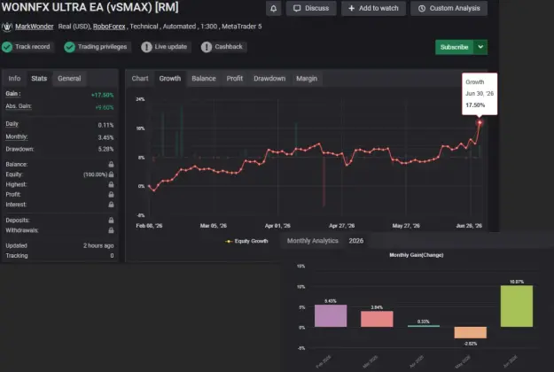Open Custom Analysis

449,8
